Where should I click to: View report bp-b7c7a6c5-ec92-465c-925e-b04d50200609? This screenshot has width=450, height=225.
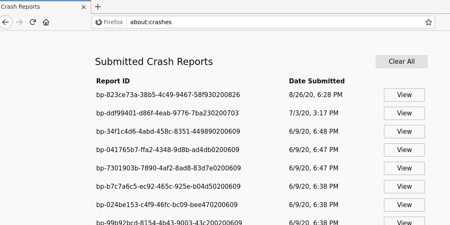click(404, 187)
